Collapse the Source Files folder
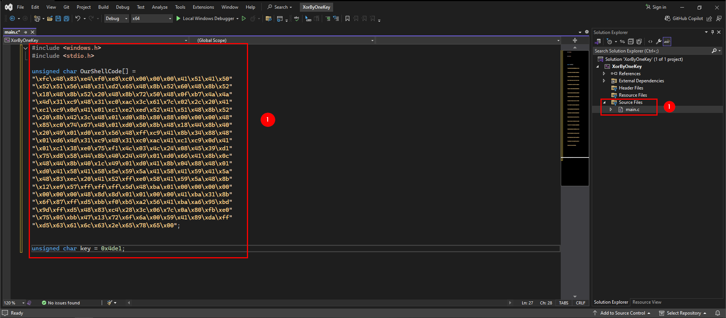The width and height of the screenshot is (726, 318). tap(604, 102)
